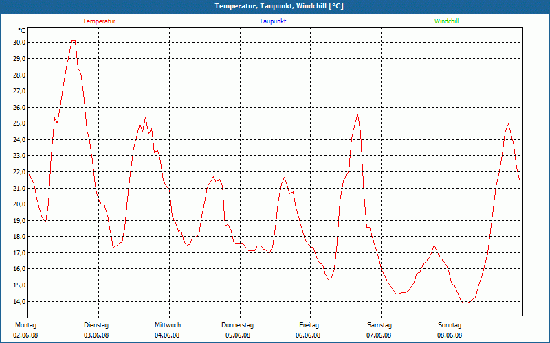Click the green Windchill legend label
The width and height of the screenshot is (550, 343).
coord(446,21)
